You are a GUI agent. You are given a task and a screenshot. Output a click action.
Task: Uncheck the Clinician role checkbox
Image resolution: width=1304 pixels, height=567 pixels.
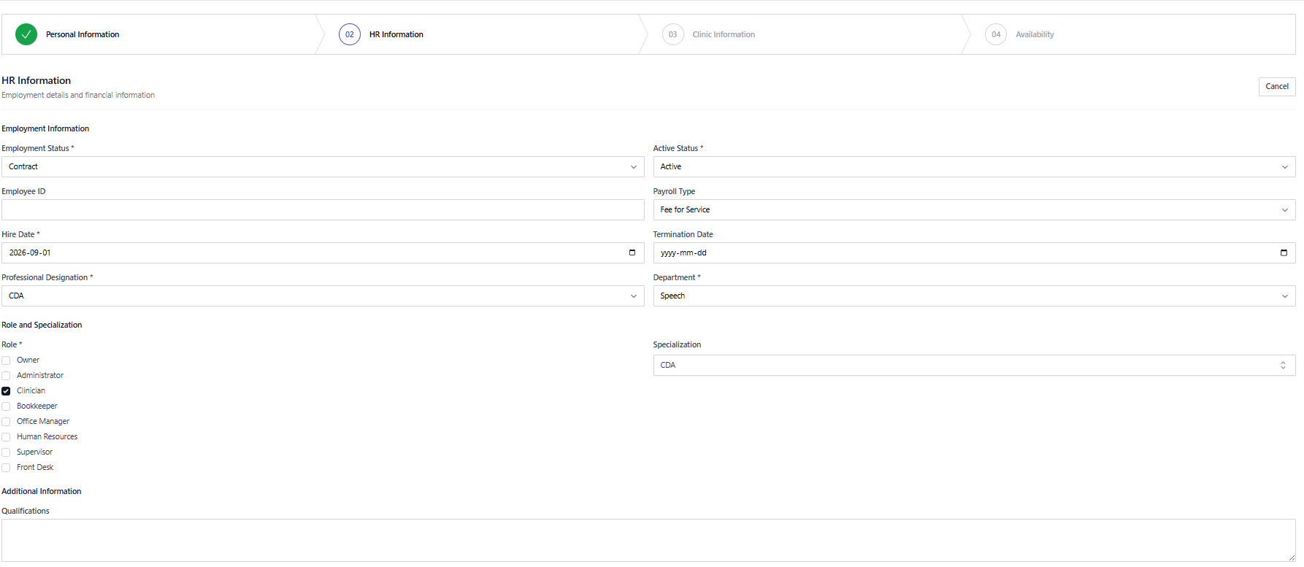tap(6, 391)
